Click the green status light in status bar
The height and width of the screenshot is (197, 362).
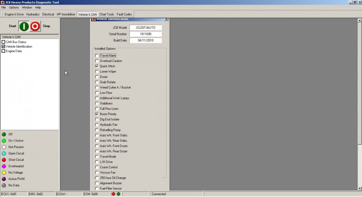118,194
